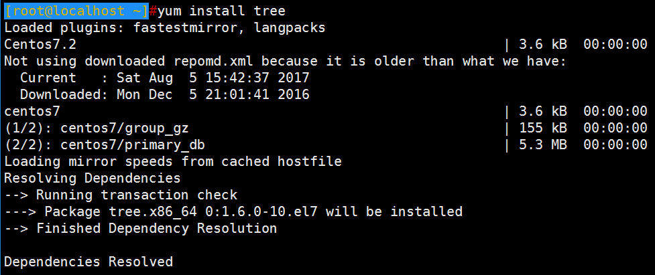Image resolution: width=655 pixels, height=275 pixels.
Task: Click the [root@localhost ~] shell prompt
Action: coord(76,11)
